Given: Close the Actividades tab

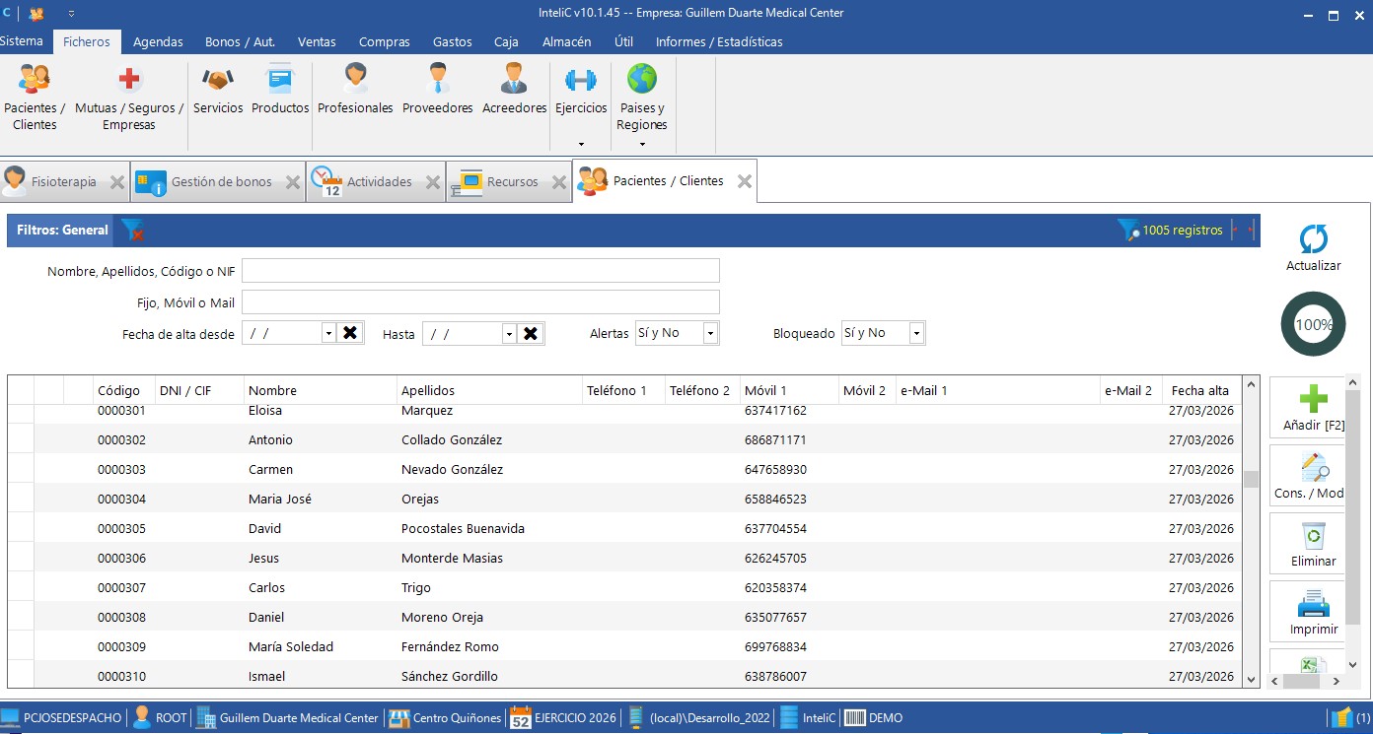Looking at the screenshot, I should (x=432, y=182).
